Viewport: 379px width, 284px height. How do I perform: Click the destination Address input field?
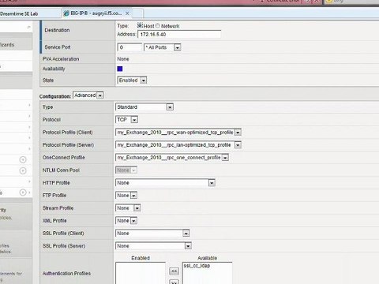(x=179, y=34)
